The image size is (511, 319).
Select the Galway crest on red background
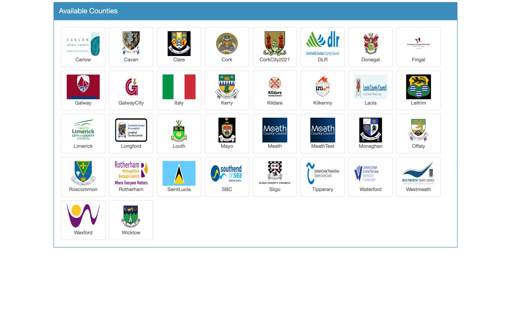[83, 87]
